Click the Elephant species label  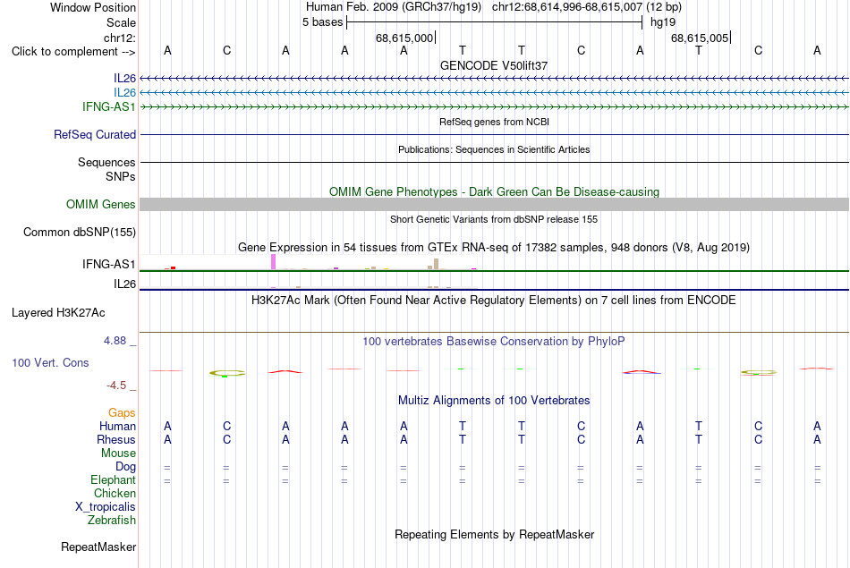114,479
